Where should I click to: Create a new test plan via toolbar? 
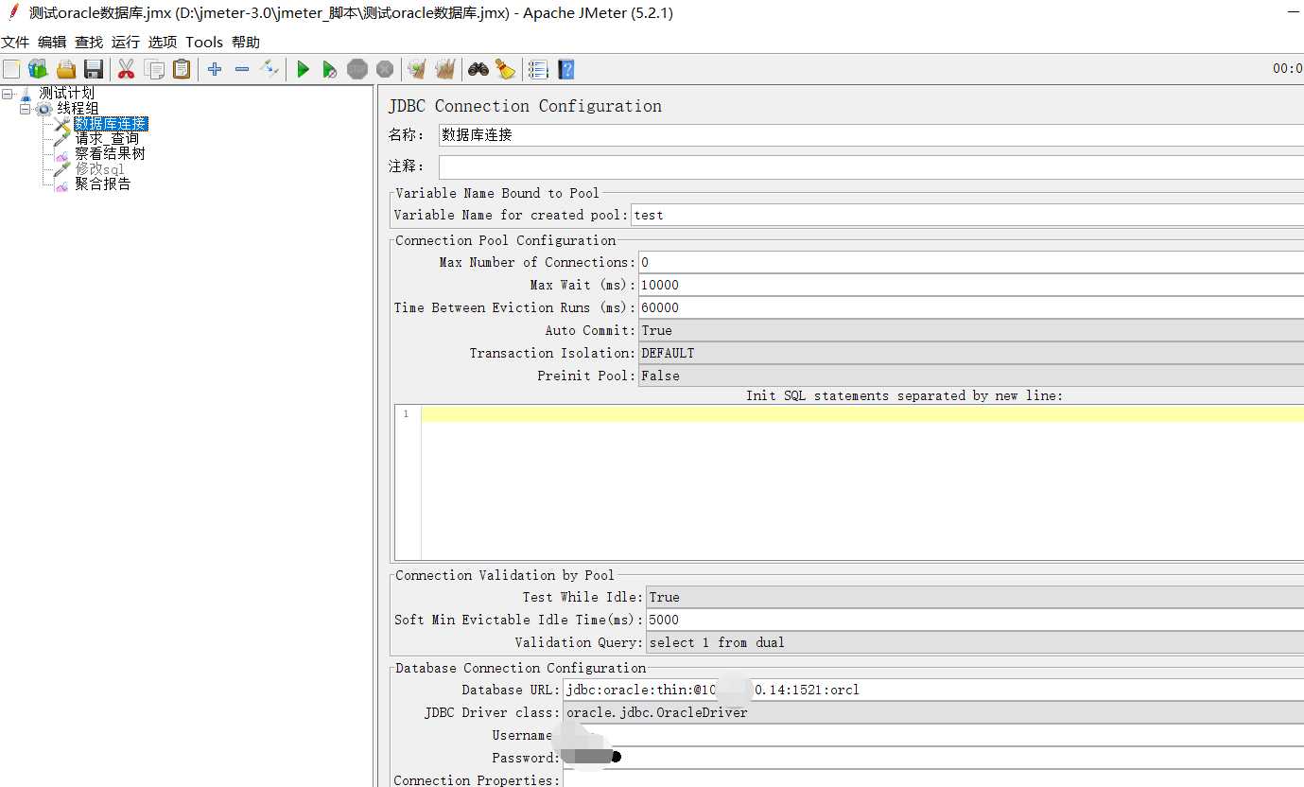[11, 69]
